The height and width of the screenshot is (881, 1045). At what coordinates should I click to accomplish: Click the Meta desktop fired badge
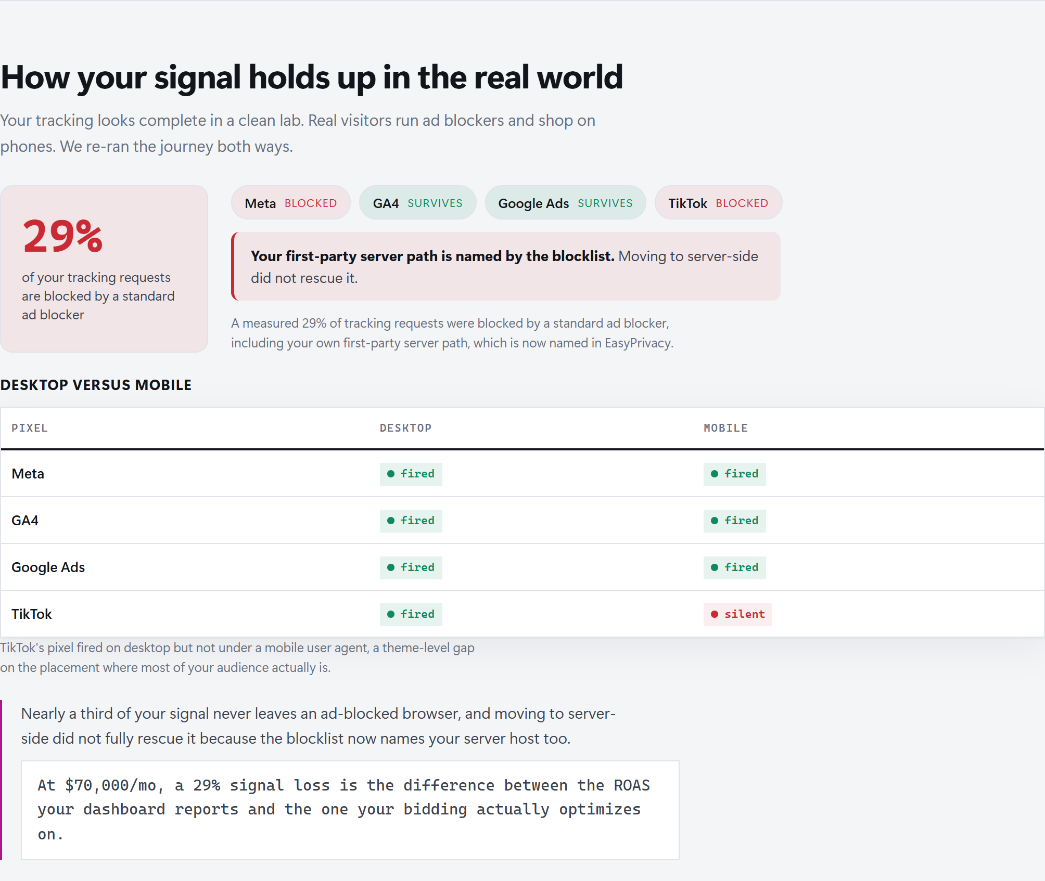tap(411, 474)
